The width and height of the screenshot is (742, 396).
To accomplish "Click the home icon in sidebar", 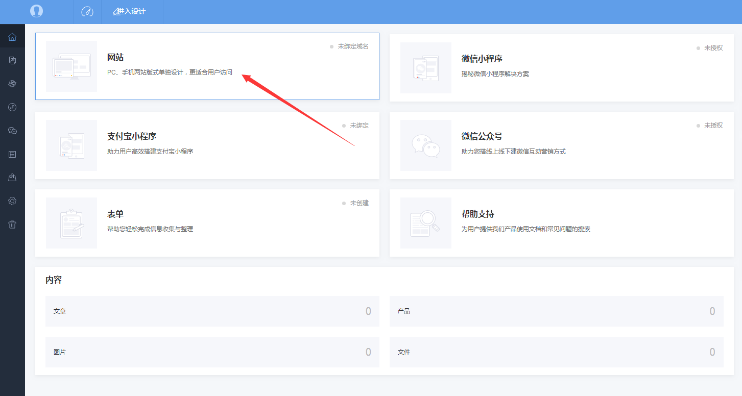I will [x=12, y=37].
